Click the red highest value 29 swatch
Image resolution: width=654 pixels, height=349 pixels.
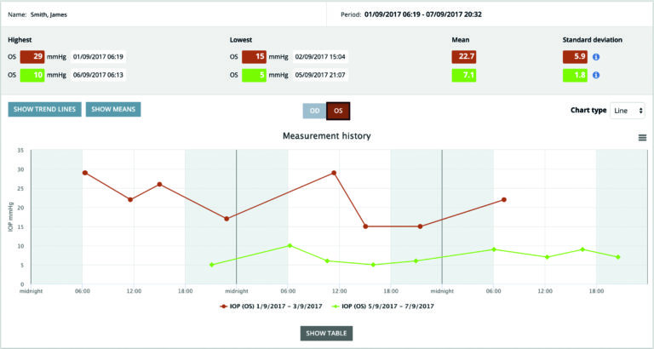(32, 57)
